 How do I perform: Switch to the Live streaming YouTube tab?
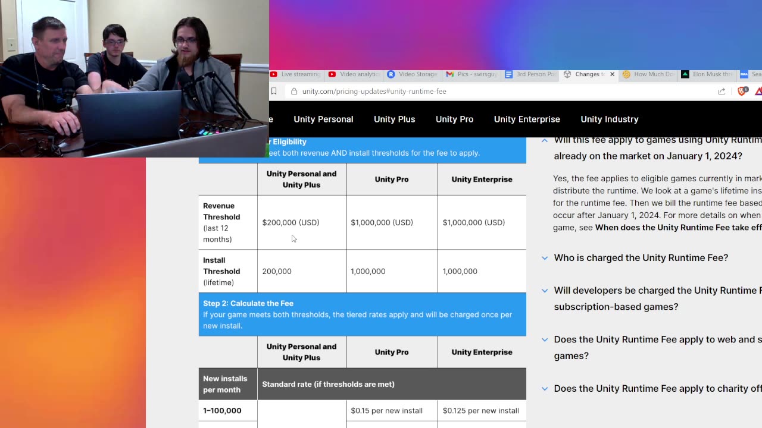(295, 74)
